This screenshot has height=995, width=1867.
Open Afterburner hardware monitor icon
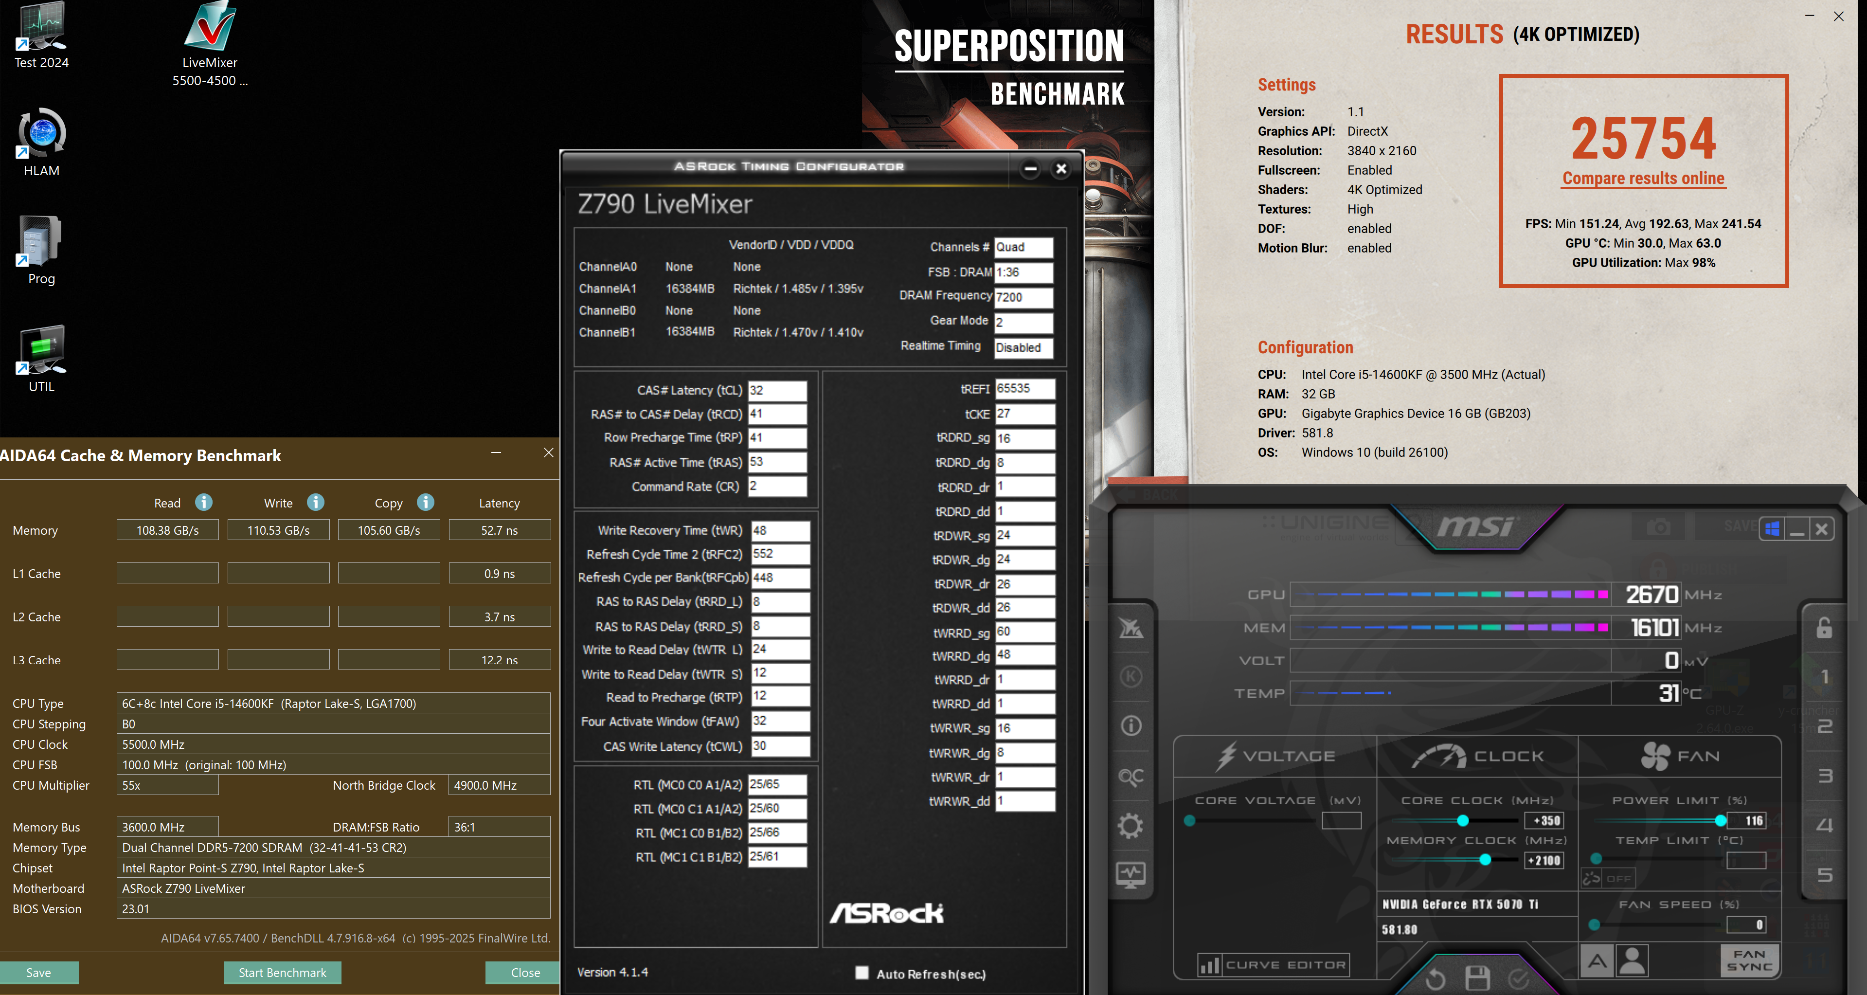[1130, 874]
